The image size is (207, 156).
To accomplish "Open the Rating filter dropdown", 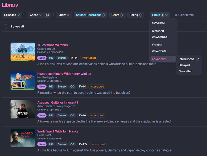I will coord(136,15).
